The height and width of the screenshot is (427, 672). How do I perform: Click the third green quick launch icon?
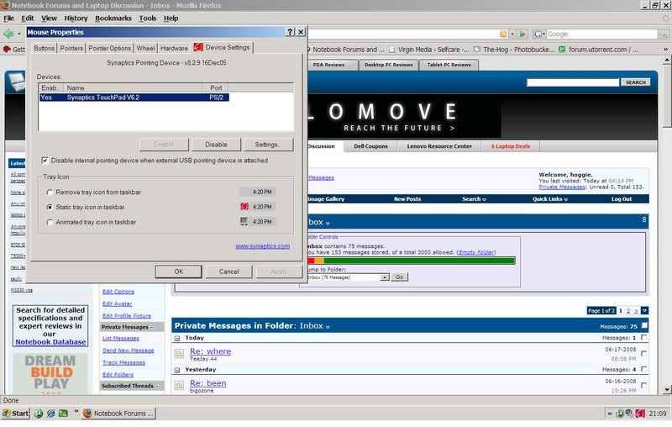tap(64, 414)
